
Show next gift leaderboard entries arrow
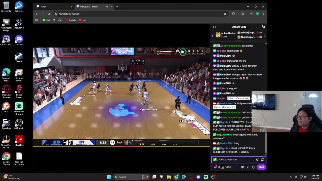265,36
